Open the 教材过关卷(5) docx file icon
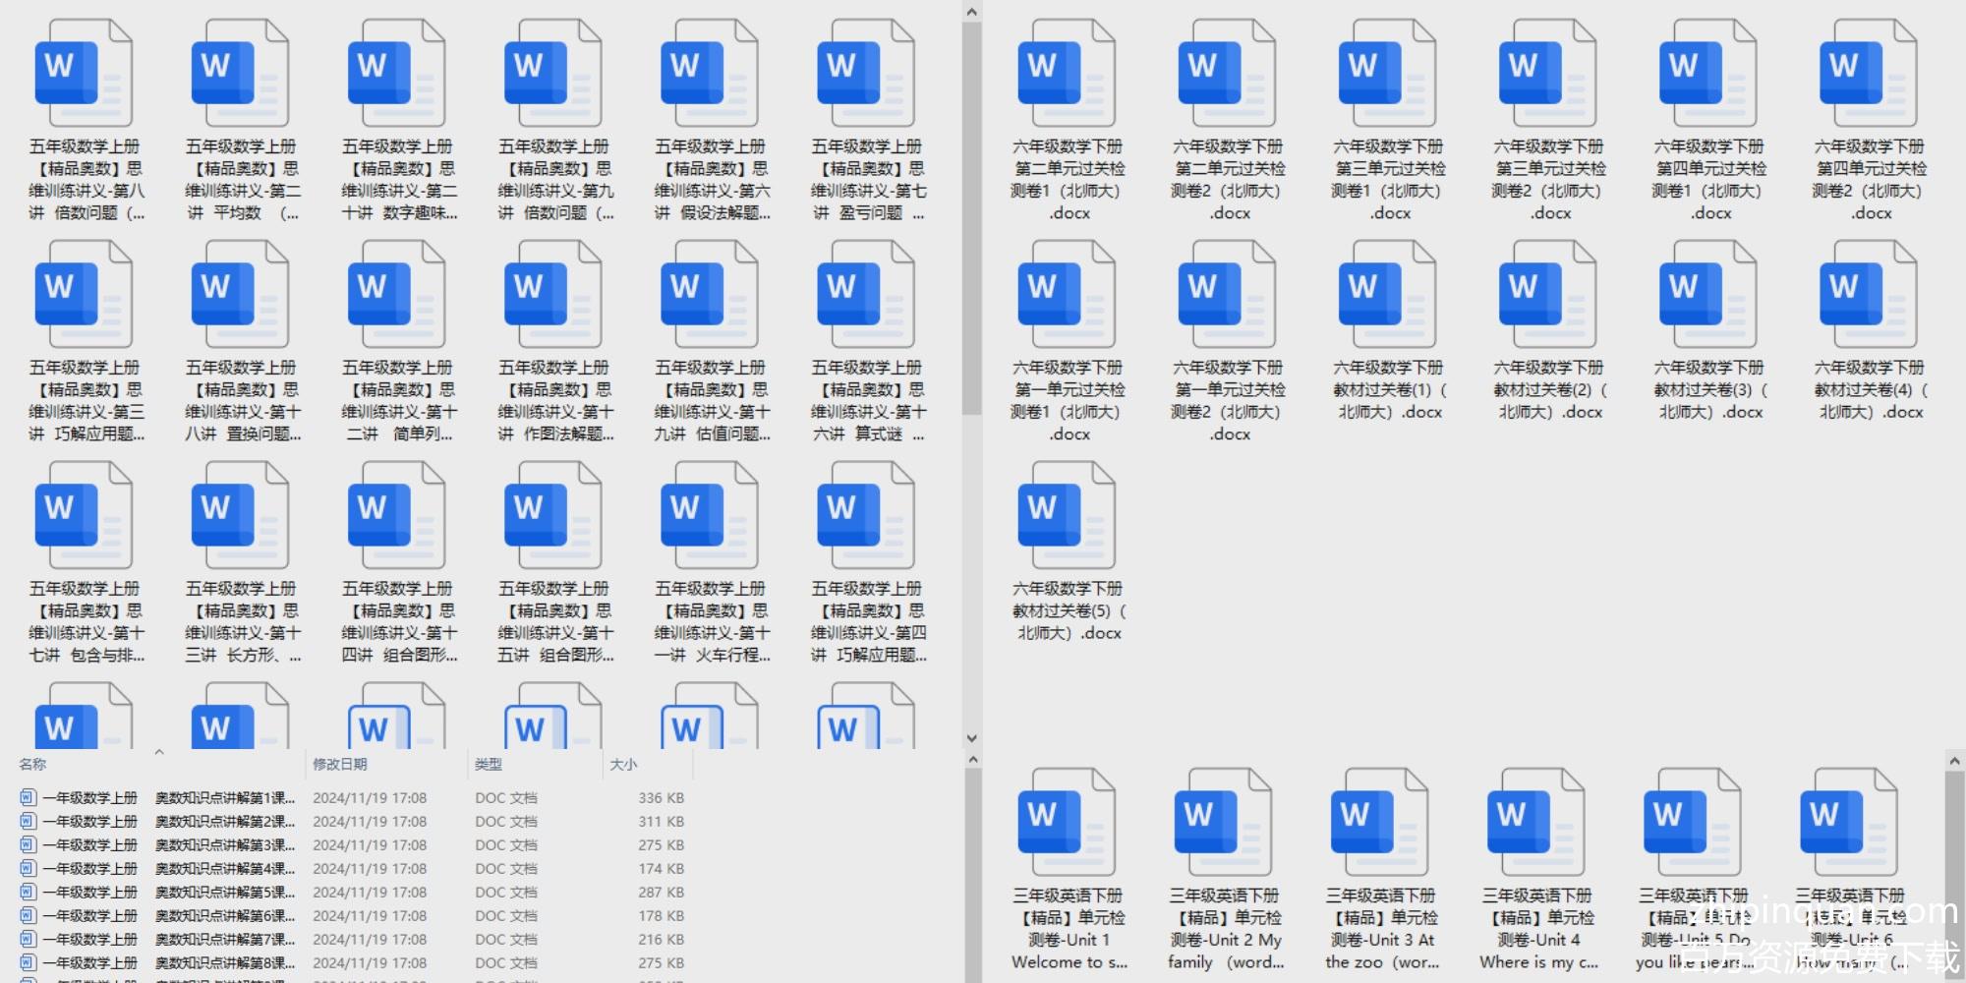 1067,516
